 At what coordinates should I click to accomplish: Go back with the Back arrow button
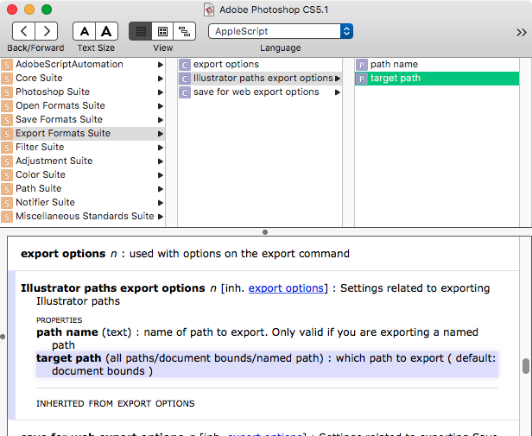tap(23, 31)
